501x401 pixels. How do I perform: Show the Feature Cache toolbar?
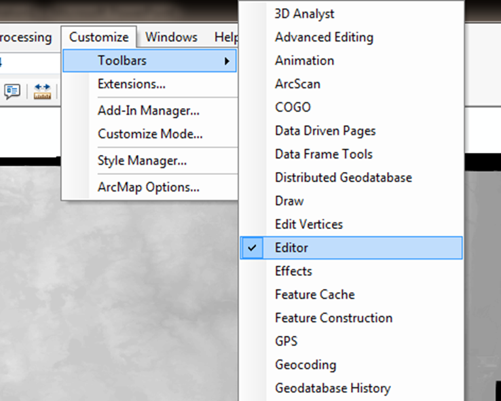(351, 294)
